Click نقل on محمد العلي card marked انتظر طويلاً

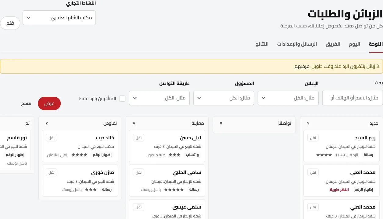pyautogui.click(x=313, y=172)
